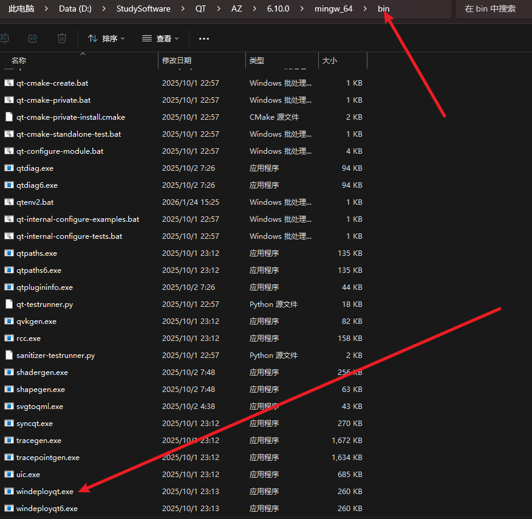Click the mingw_64 breadcrumb segment
The image size is (532, 519).
coord(333,9)
